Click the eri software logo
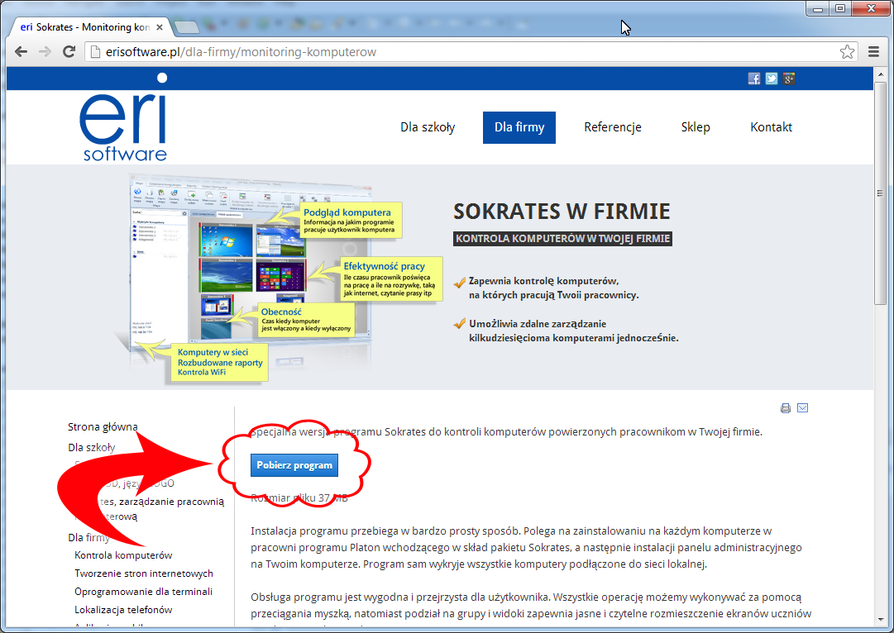This screenshot has width=894, height=633. (124, 118)
